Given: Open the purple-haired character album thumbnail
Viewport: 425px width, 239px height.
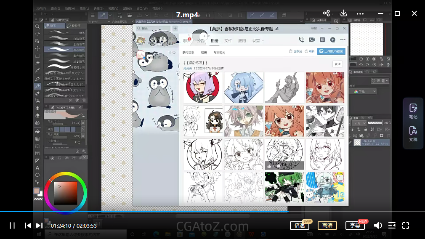Looking at the screenshot, I should 202,88.
